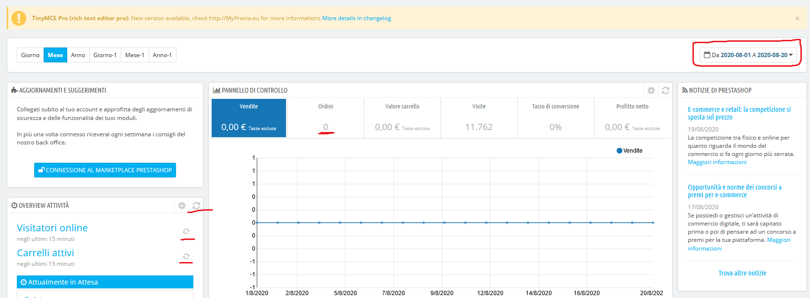The image size is (810, 298).
Task: Refresh the Pannello di Controllo panel
Action: (x=665, y=90)
